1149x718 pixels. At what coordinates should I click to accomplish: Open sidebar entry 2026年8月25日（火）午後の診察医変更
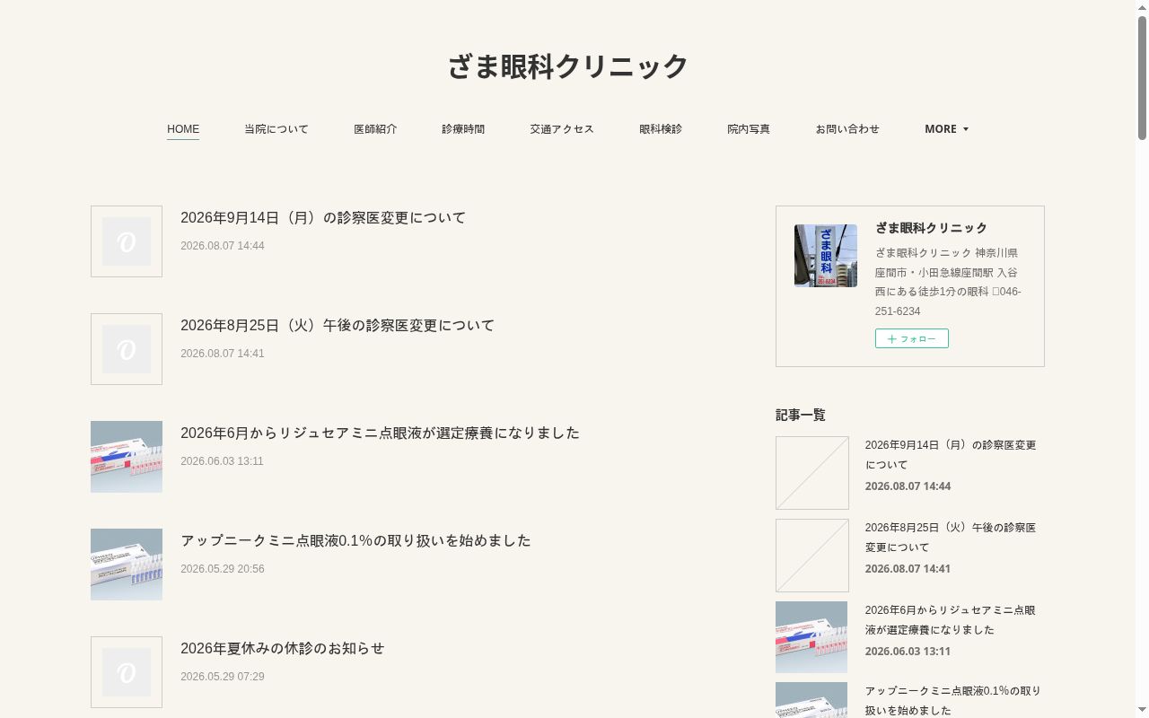point(951,538)
